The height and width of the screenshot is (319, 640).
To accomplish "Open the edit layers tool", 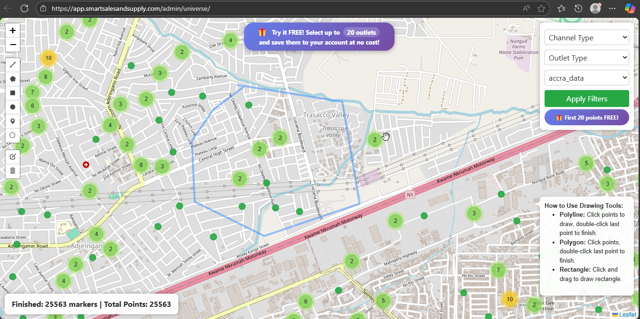I will [12, 156].
